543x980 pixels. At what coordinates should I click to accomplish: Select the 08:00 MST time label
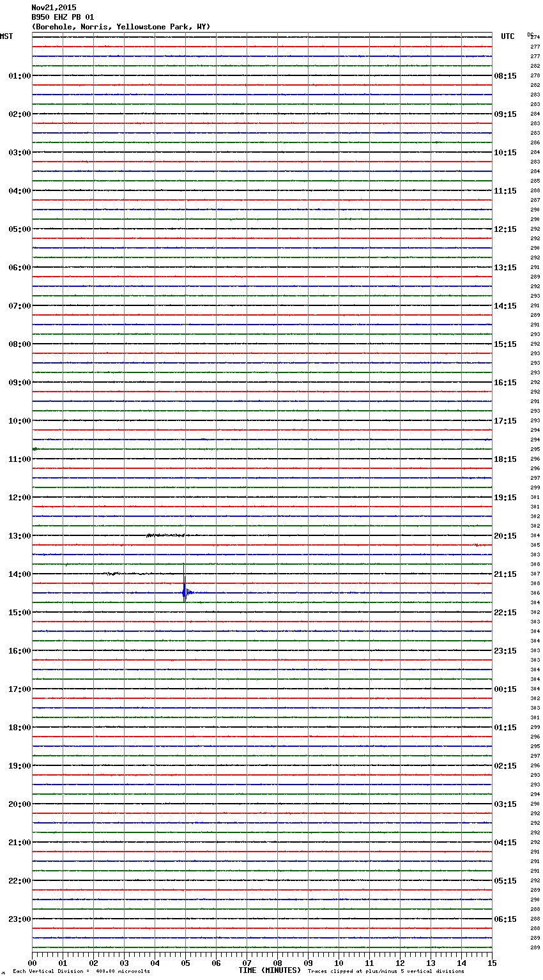(20, 344)
